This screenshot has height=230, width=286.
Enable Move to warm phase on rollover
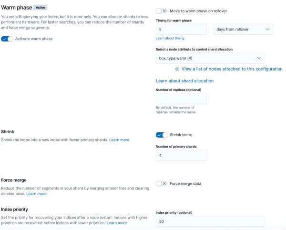[x=162, y=10]
